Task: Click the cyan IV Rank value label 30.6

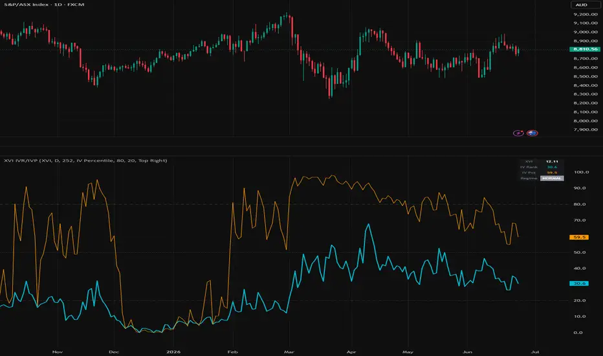Action: click(579, 284)
